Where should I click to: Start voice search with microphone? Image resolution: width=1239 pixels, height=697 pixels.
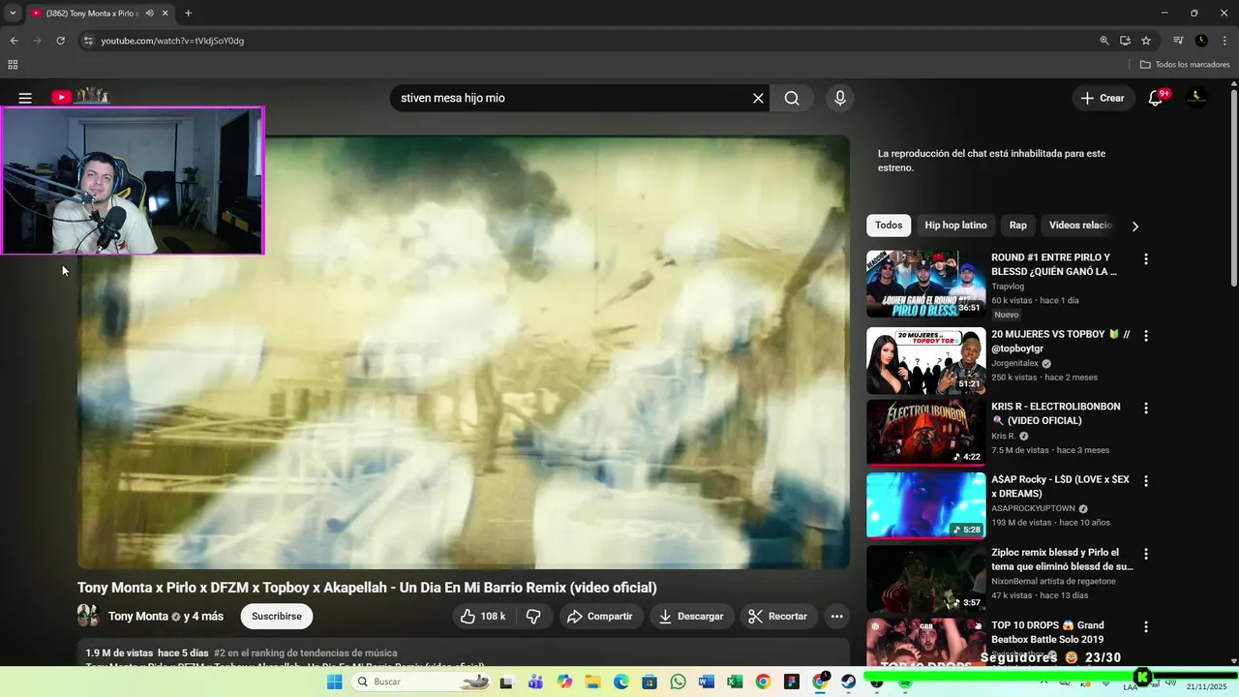(839, 98)
